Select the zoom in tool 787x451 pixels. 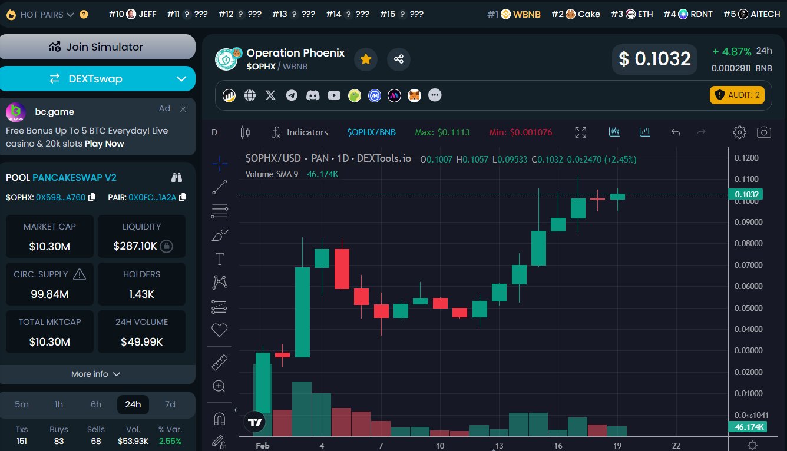220,386
